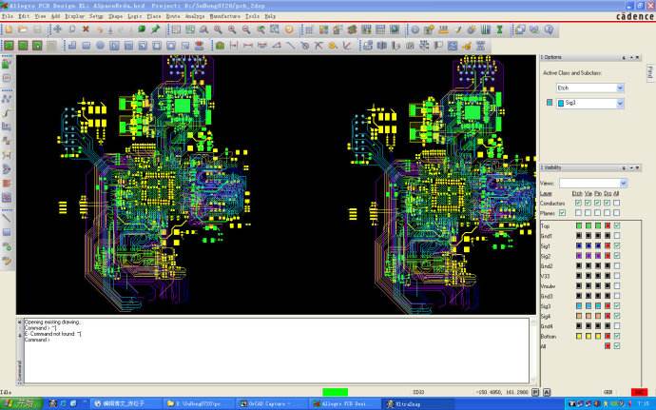
Task: Toggle the Planes checkbox in Visibility panel
Action: click(562, 213)
